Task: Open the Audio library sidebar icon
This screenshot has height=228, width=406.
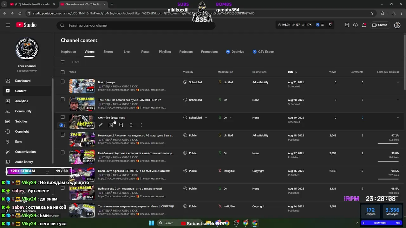Action: pos(8,162)
